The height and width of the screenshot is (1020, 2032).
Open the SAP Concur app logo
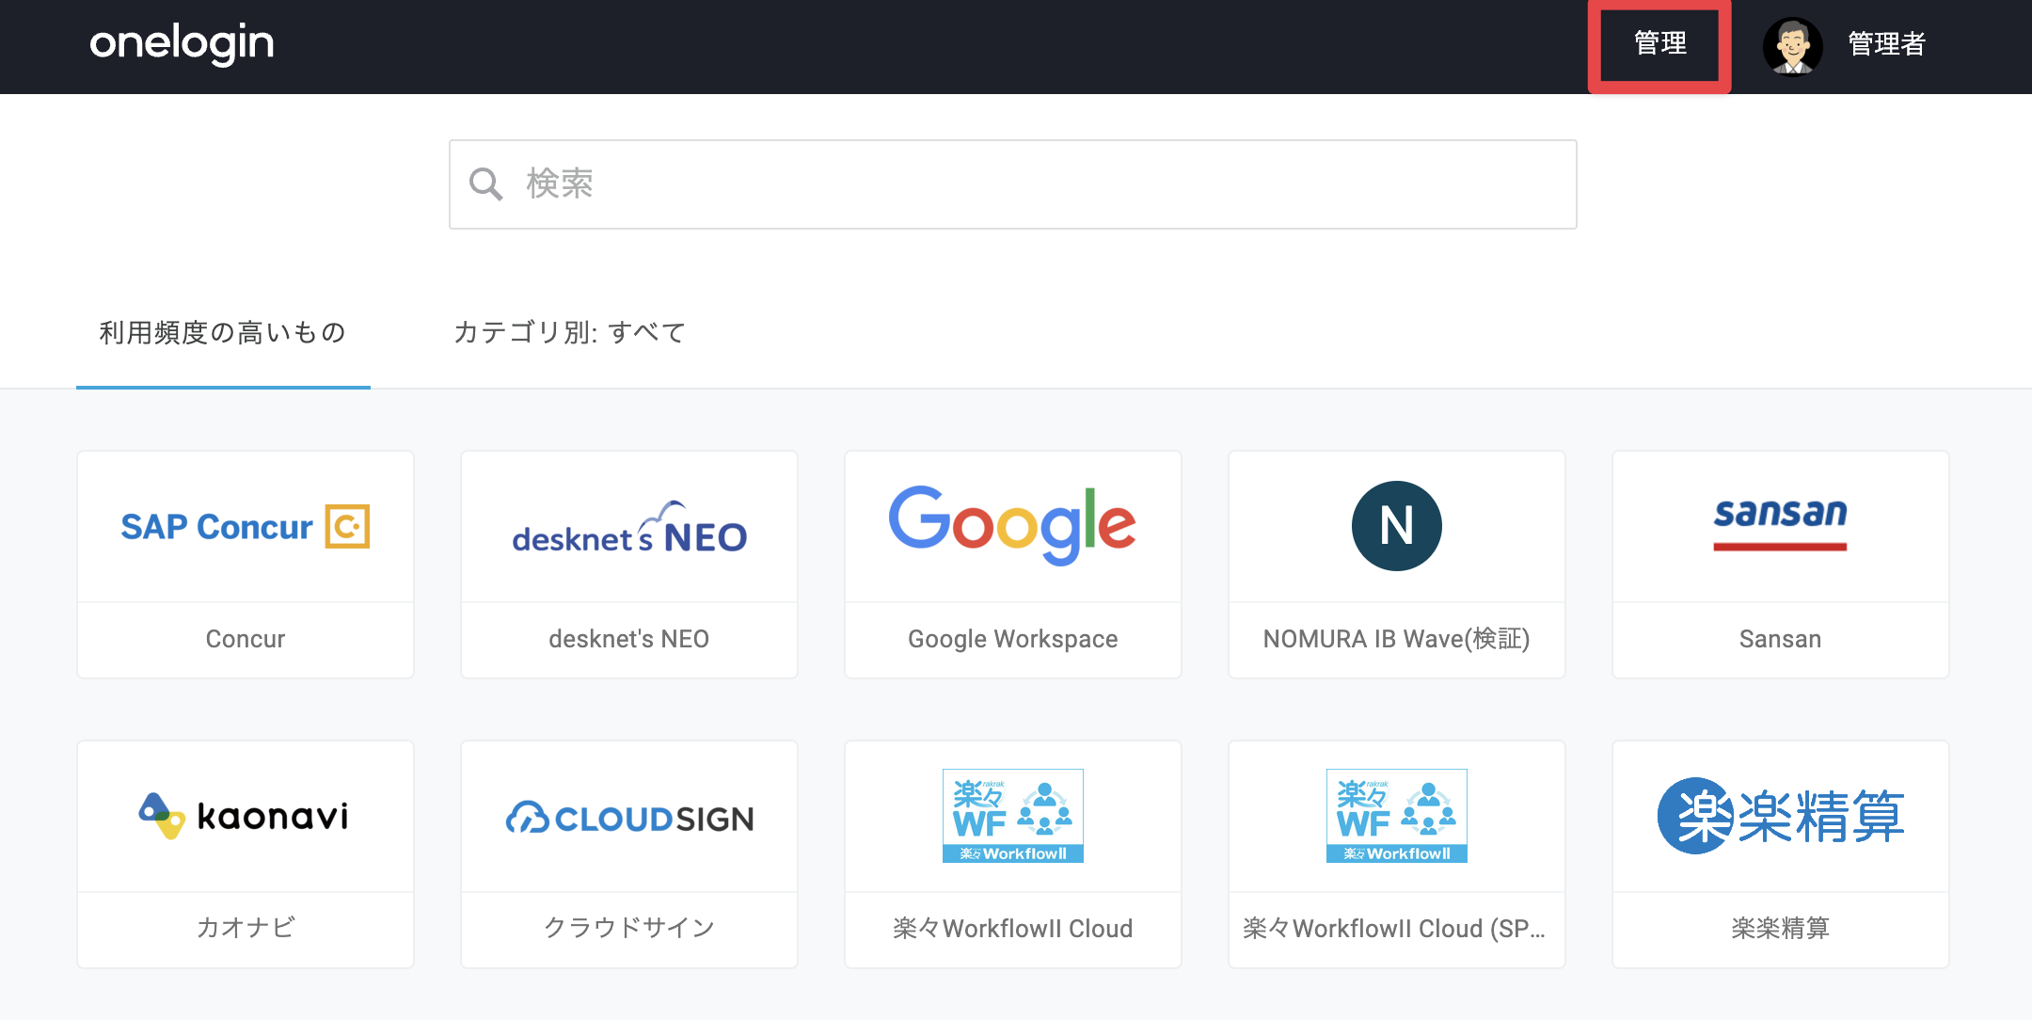coord(246,526)
